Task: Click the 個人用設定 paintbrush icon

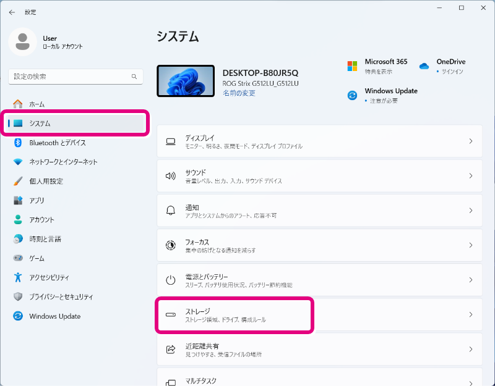Action: click(18, 181)
